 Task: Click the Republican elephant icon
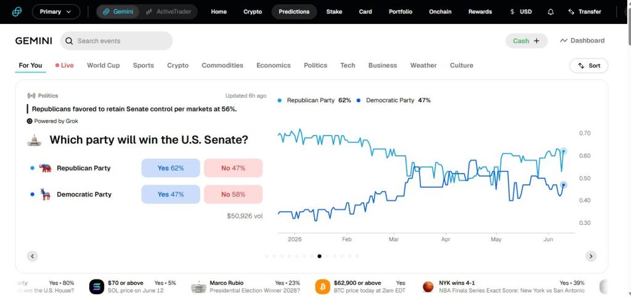[46, 168]
